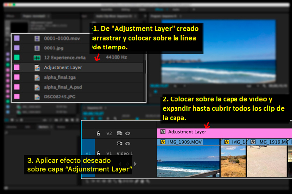Viewport: 292px width, 194px height.
Task: Toggle V2 track output eye icon
Action: click(x=128, y=133)
